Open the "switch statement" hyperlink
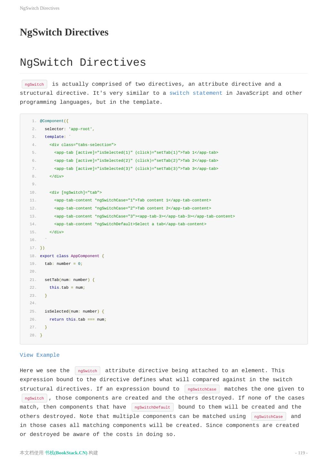The width and height of the screenshot is (328, 464). point(196,93)
